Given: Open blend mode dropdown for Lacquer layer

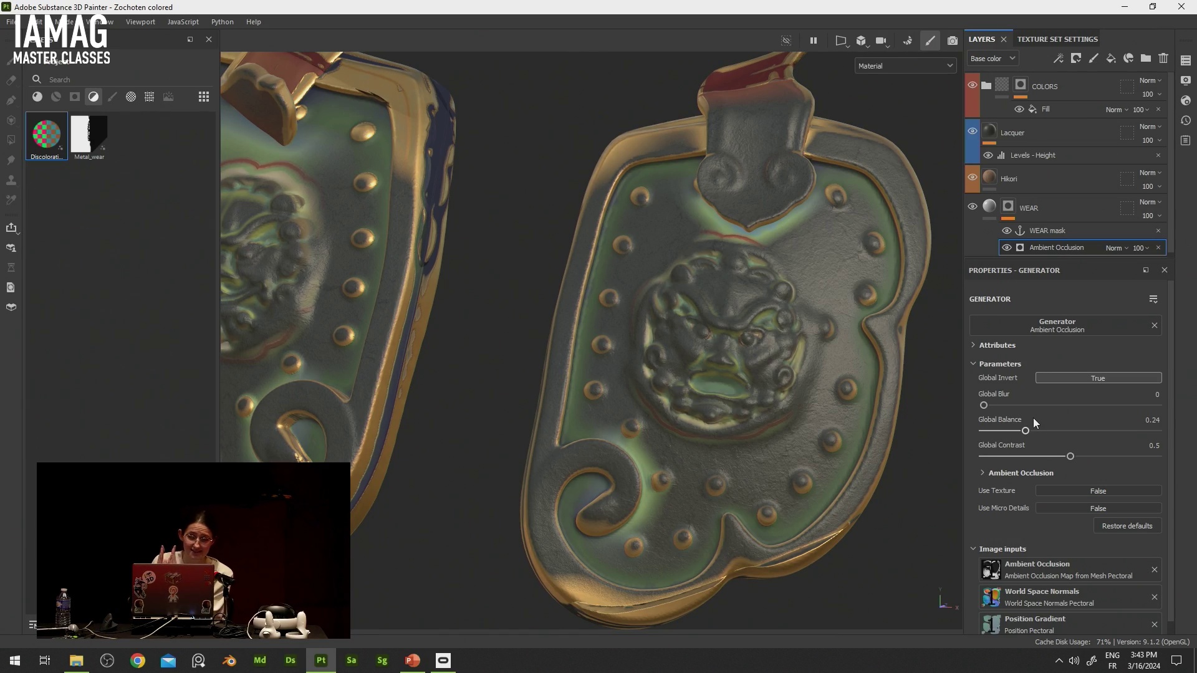Looking at the screenshot, I should 1150,126.
